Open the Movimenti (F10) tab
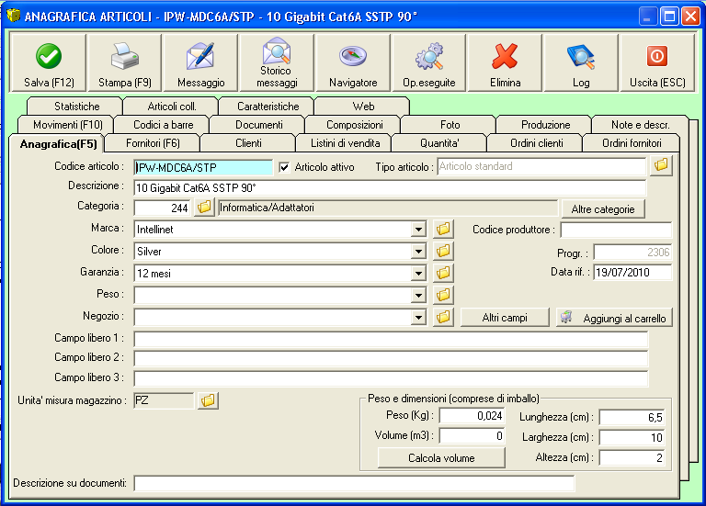706x506 pixels. coord(66,125)
